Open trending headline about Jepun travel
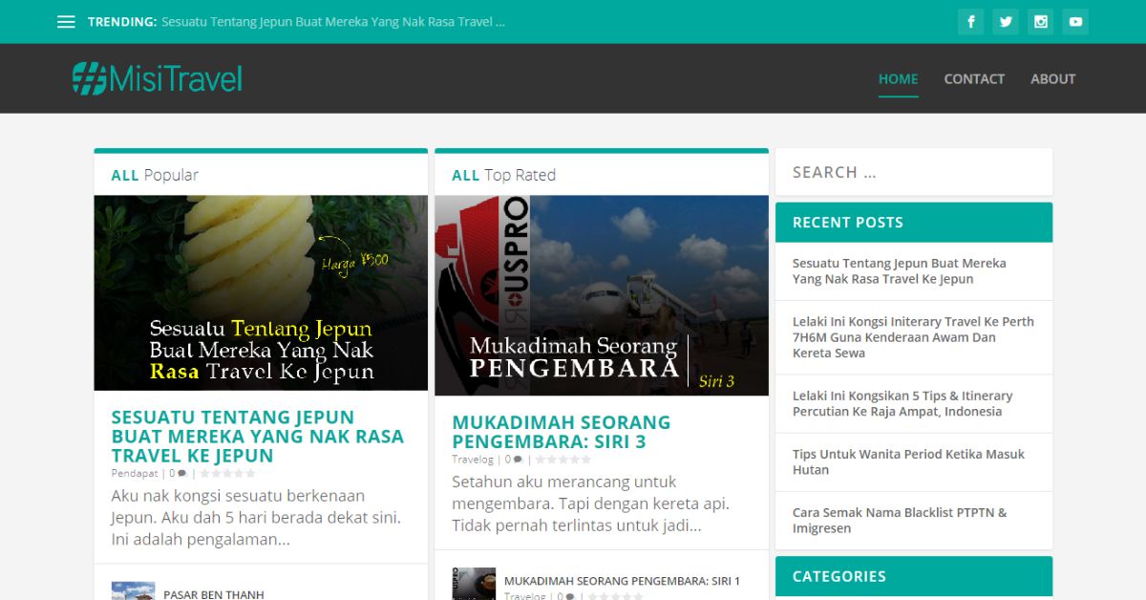1146x600 pixels. click(x=333, y=22)
